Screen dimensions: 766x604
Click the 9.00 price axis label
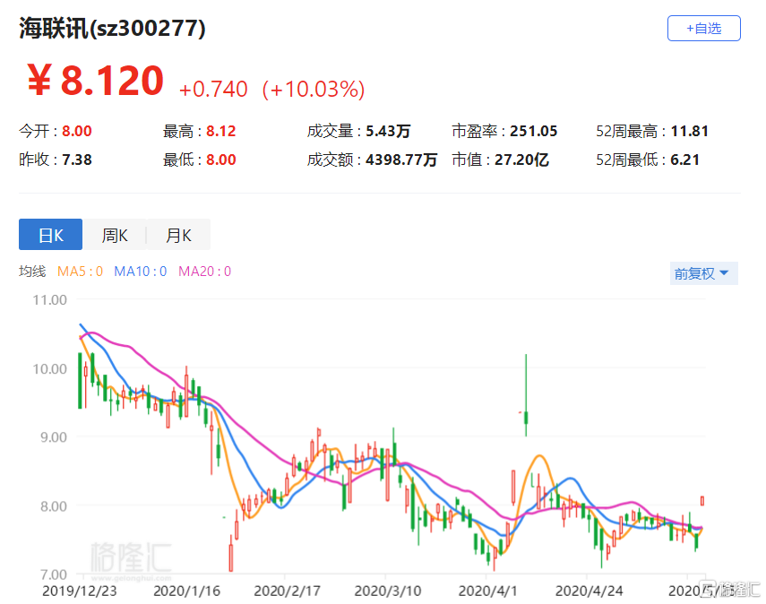(53, 437)
